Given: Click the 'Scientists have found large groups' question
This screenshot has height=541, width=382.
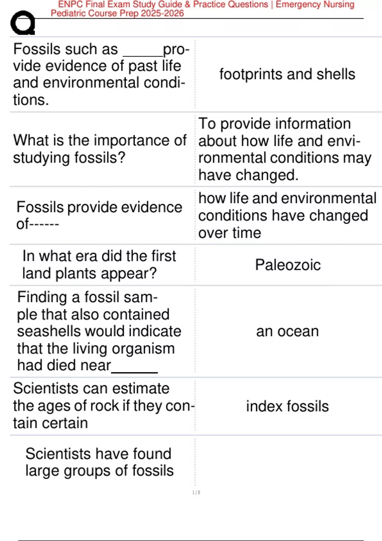Looking at the screenshot, I should [99, 462].
